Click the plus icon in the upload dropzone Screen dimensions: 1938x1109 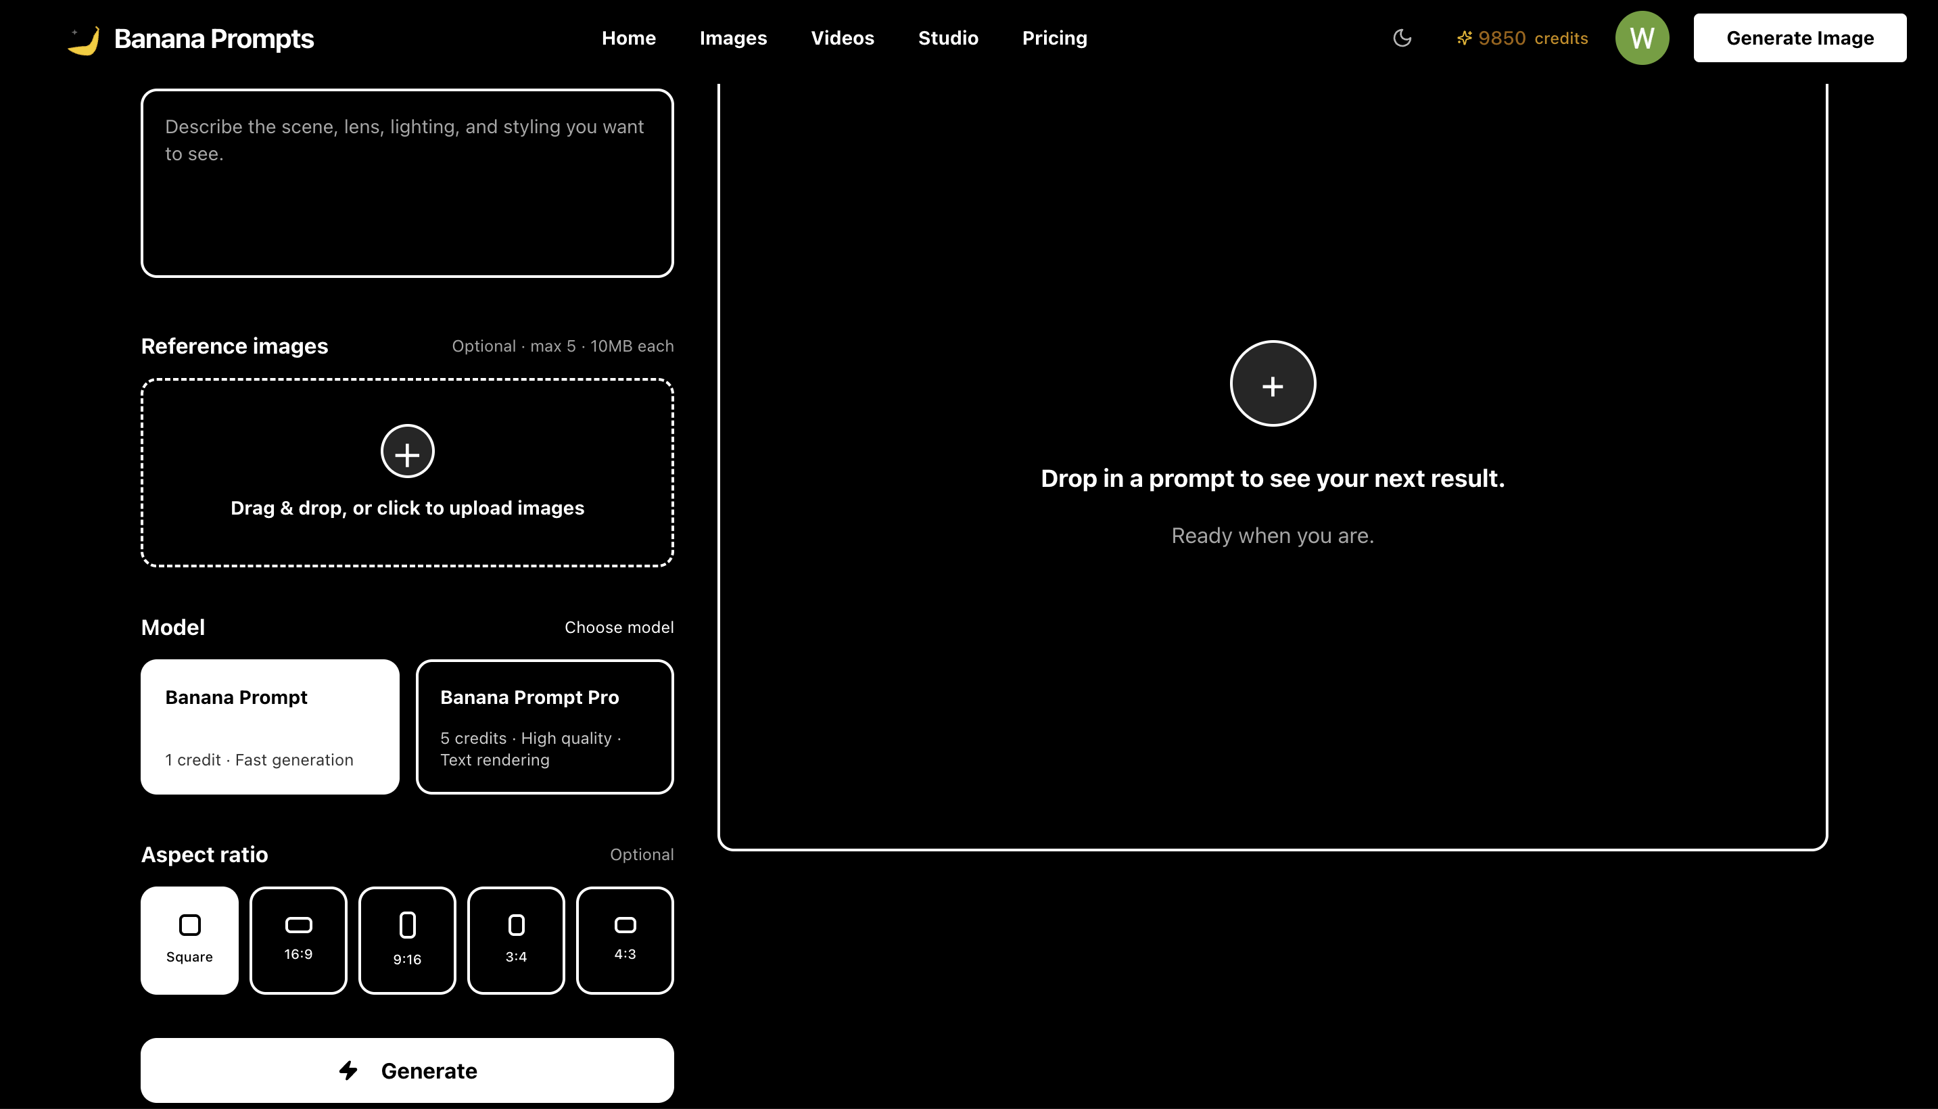(406, 451)
